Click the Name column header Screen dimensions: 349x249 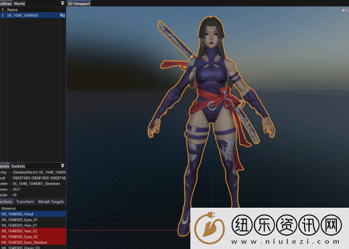(13, 10)
